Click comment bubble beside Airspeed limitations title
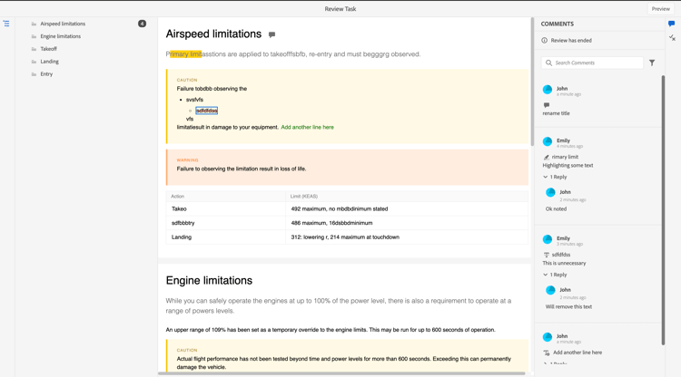The height and width of the screenshot is (377, 681). (x=271, y=35)
